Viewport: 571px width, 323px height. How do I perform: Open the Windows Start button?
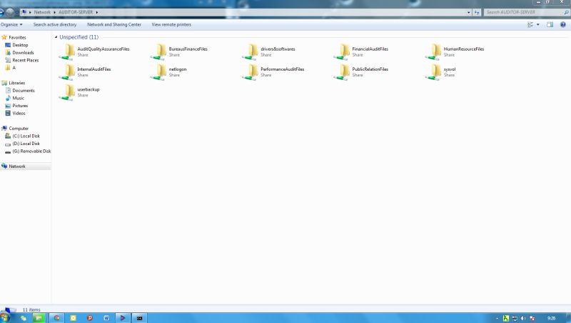click(5, 317)
